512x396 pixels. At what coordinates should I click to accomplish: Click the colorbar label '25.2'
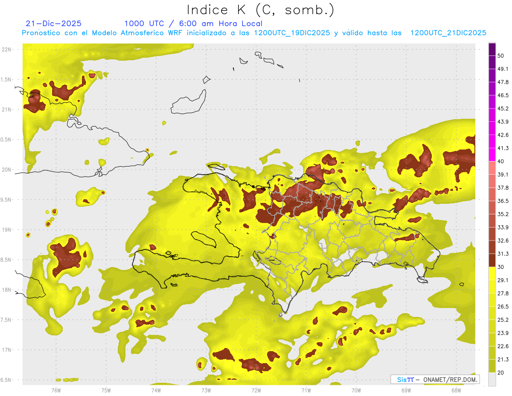(503, 320)
